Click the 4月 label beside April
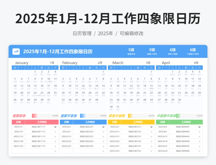The image size is (216, 165). click(196, 63)
